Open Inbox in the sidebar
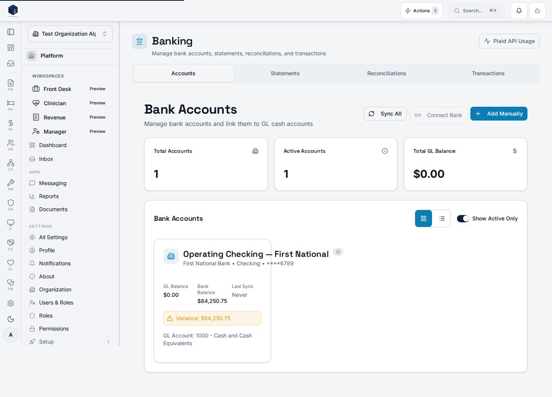 pos(70,159)
